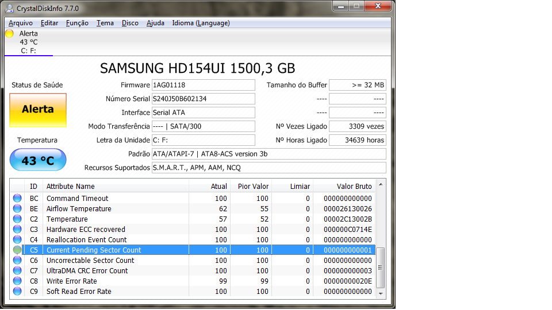Click status orb in C2 Temperature row
Screen dimensions: 552x310
(x=17, y=219)
